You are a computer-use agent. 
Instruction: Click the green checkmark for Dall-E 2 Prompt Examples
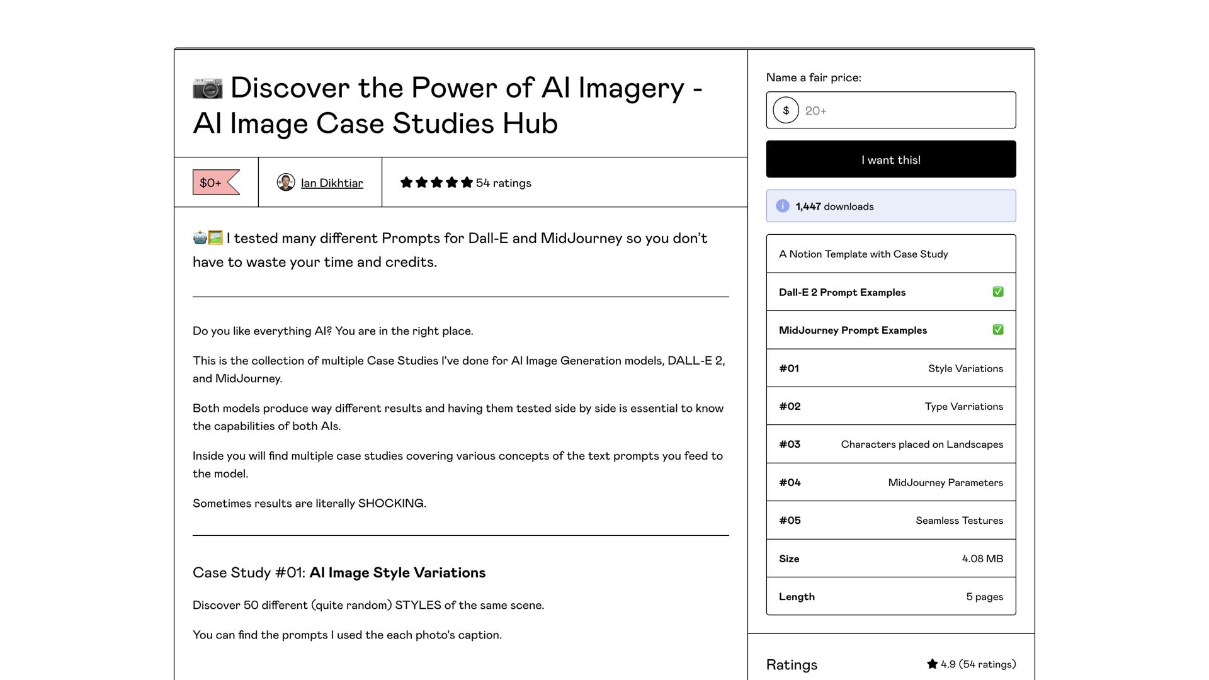pyautogui.click(x=997, y=292)
